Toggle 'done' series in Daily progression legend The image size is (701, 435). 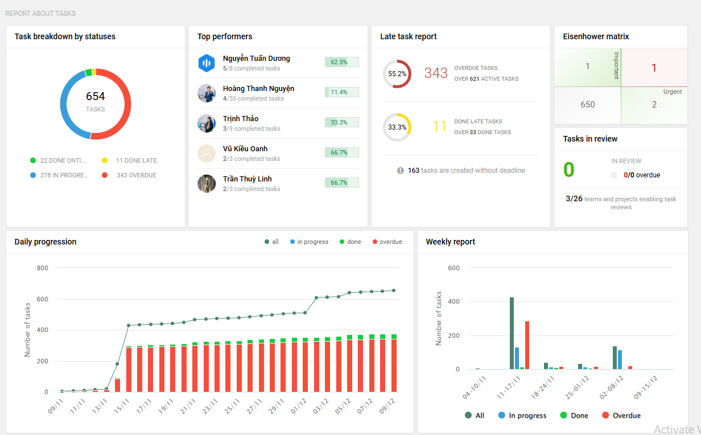350,242
